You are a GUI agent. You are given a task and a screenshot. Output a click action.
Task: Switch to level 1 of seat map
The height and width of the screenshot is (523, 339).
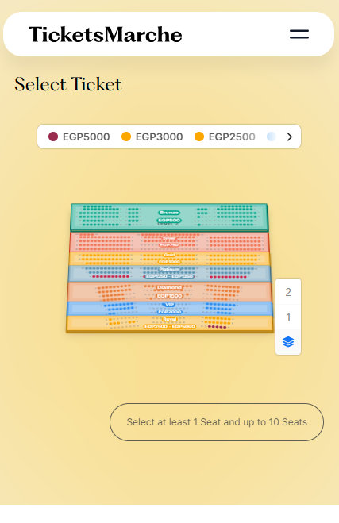click(288, 317)
